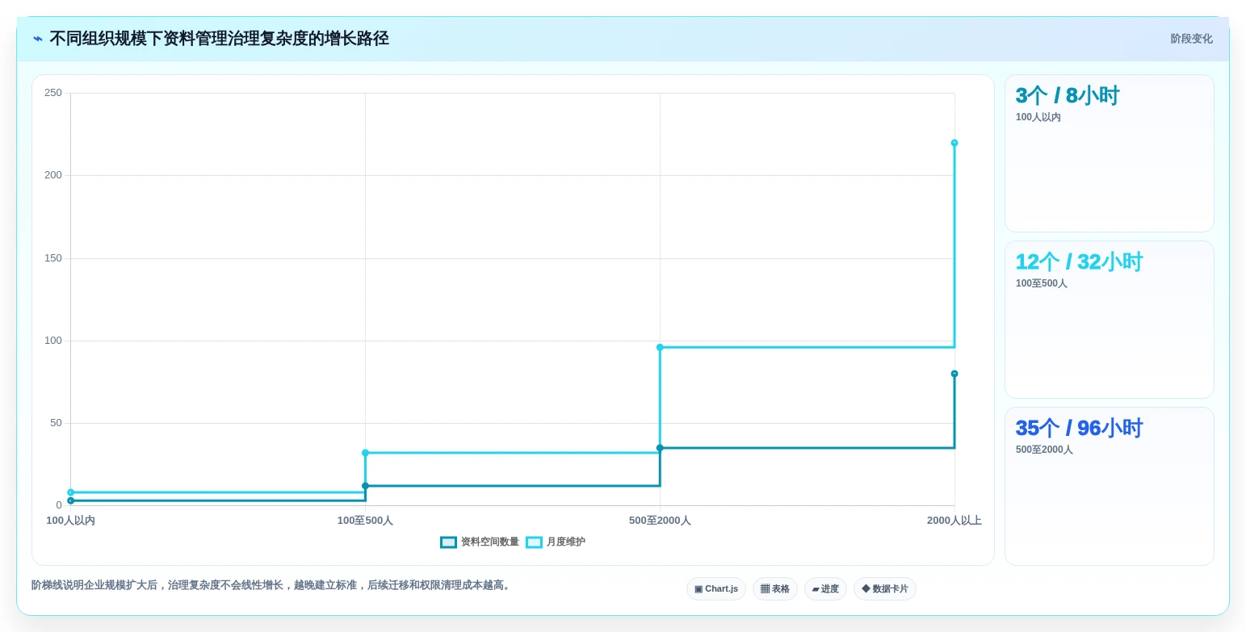Click the 资料空间数量 point at 2000人以上 (80)
This screenshot has height=632, width=1246.
tap(954, 374)
